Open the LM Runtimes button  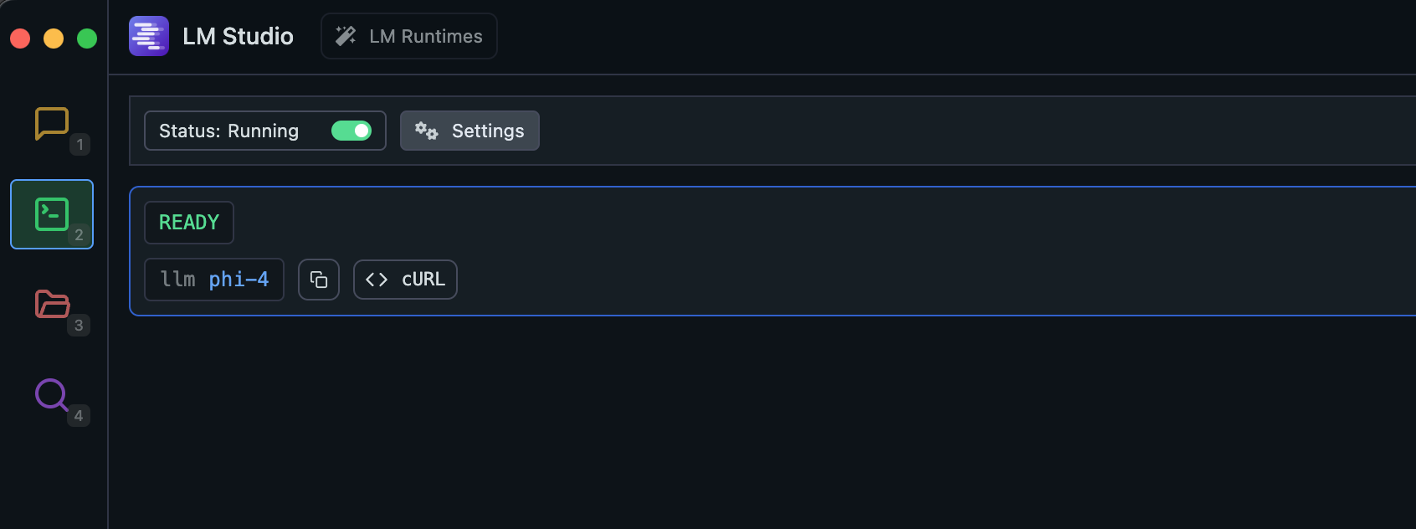point(409,36)
